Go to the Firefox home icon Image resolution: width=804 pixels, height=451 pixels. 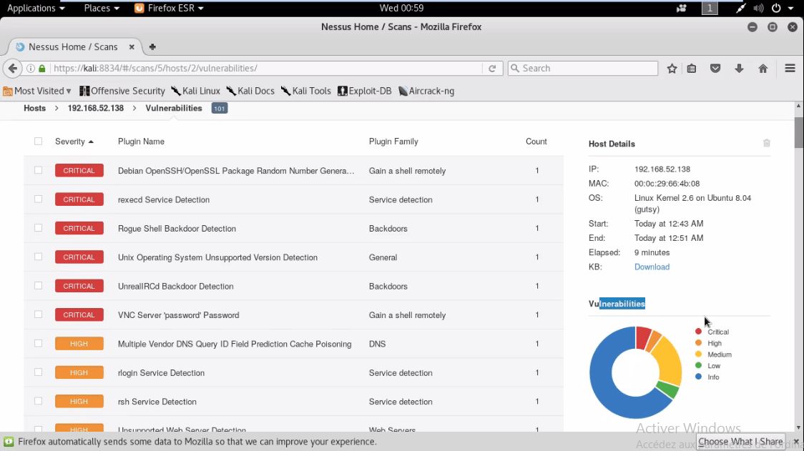point(763,68)
